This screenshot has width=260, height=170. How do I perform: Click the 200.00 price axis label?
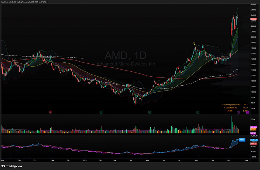click(254, 37)
